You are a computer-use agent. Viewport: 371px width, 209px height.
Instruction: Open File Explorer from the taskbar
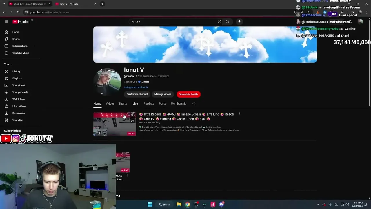[179, 204]
